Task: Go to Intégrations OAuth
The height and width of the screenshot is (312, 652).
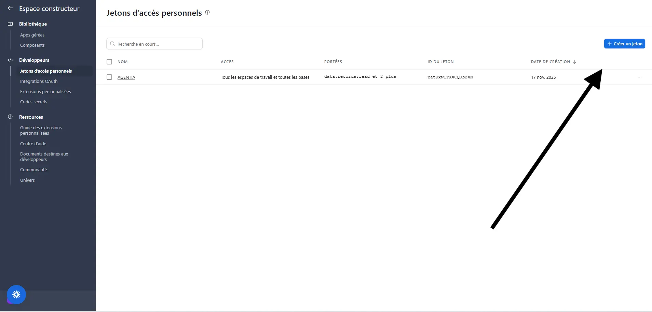Action: pos(39,81)
